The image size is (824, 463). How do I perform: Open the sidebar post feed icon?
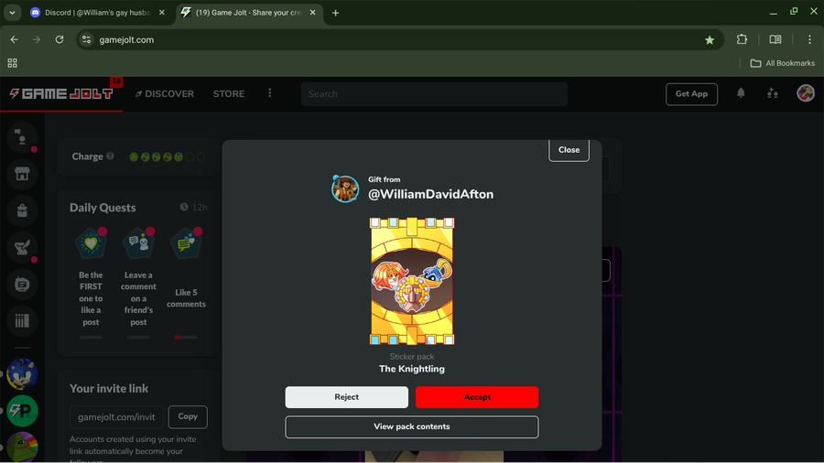click(22, 284)
